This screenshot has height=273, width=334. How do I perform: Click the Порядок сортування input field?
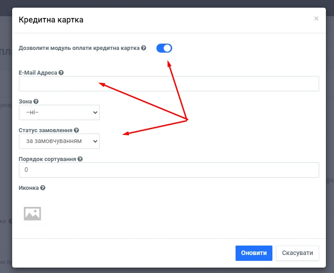(169, 170)
